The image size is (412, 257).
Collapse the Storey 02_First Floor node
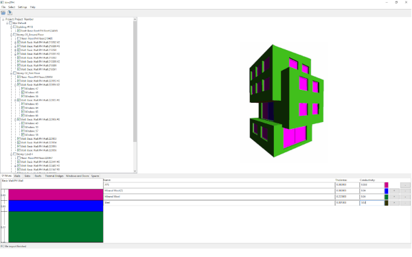click(x=11, y=73)
